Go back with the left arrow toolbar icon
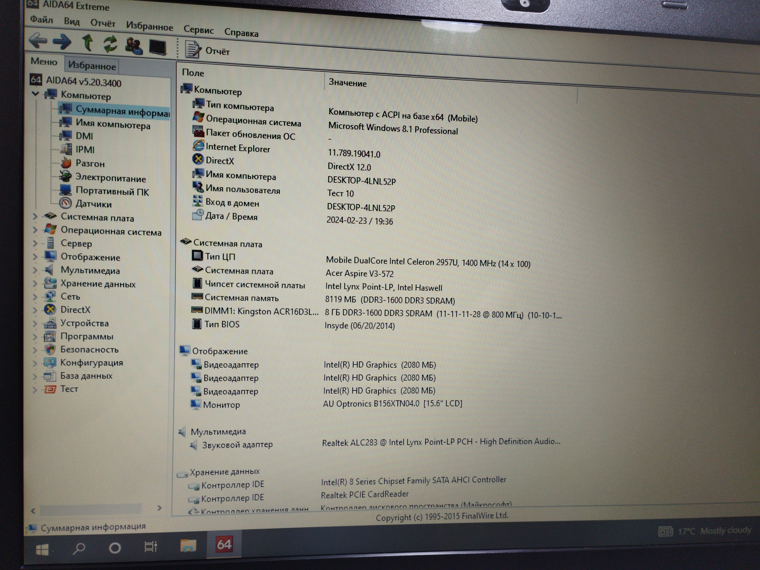The height and width of the screenshot is (570, 760). 38,40
